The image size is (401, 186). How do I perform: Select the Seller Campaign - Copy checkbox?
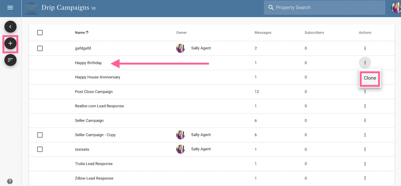click(40, 135)
